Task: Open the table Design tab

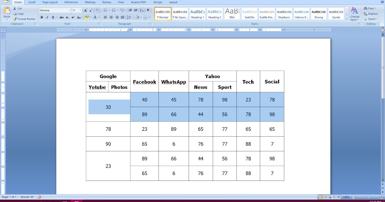Action: (x=158, y=2)
